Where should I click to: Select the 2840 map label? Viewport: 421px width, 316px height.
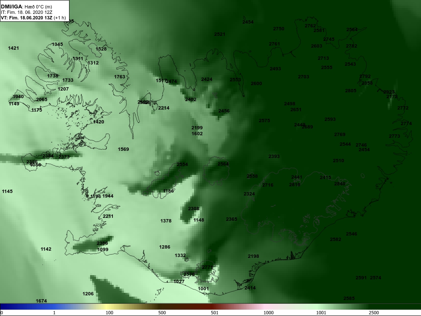[x=340, y=184]
